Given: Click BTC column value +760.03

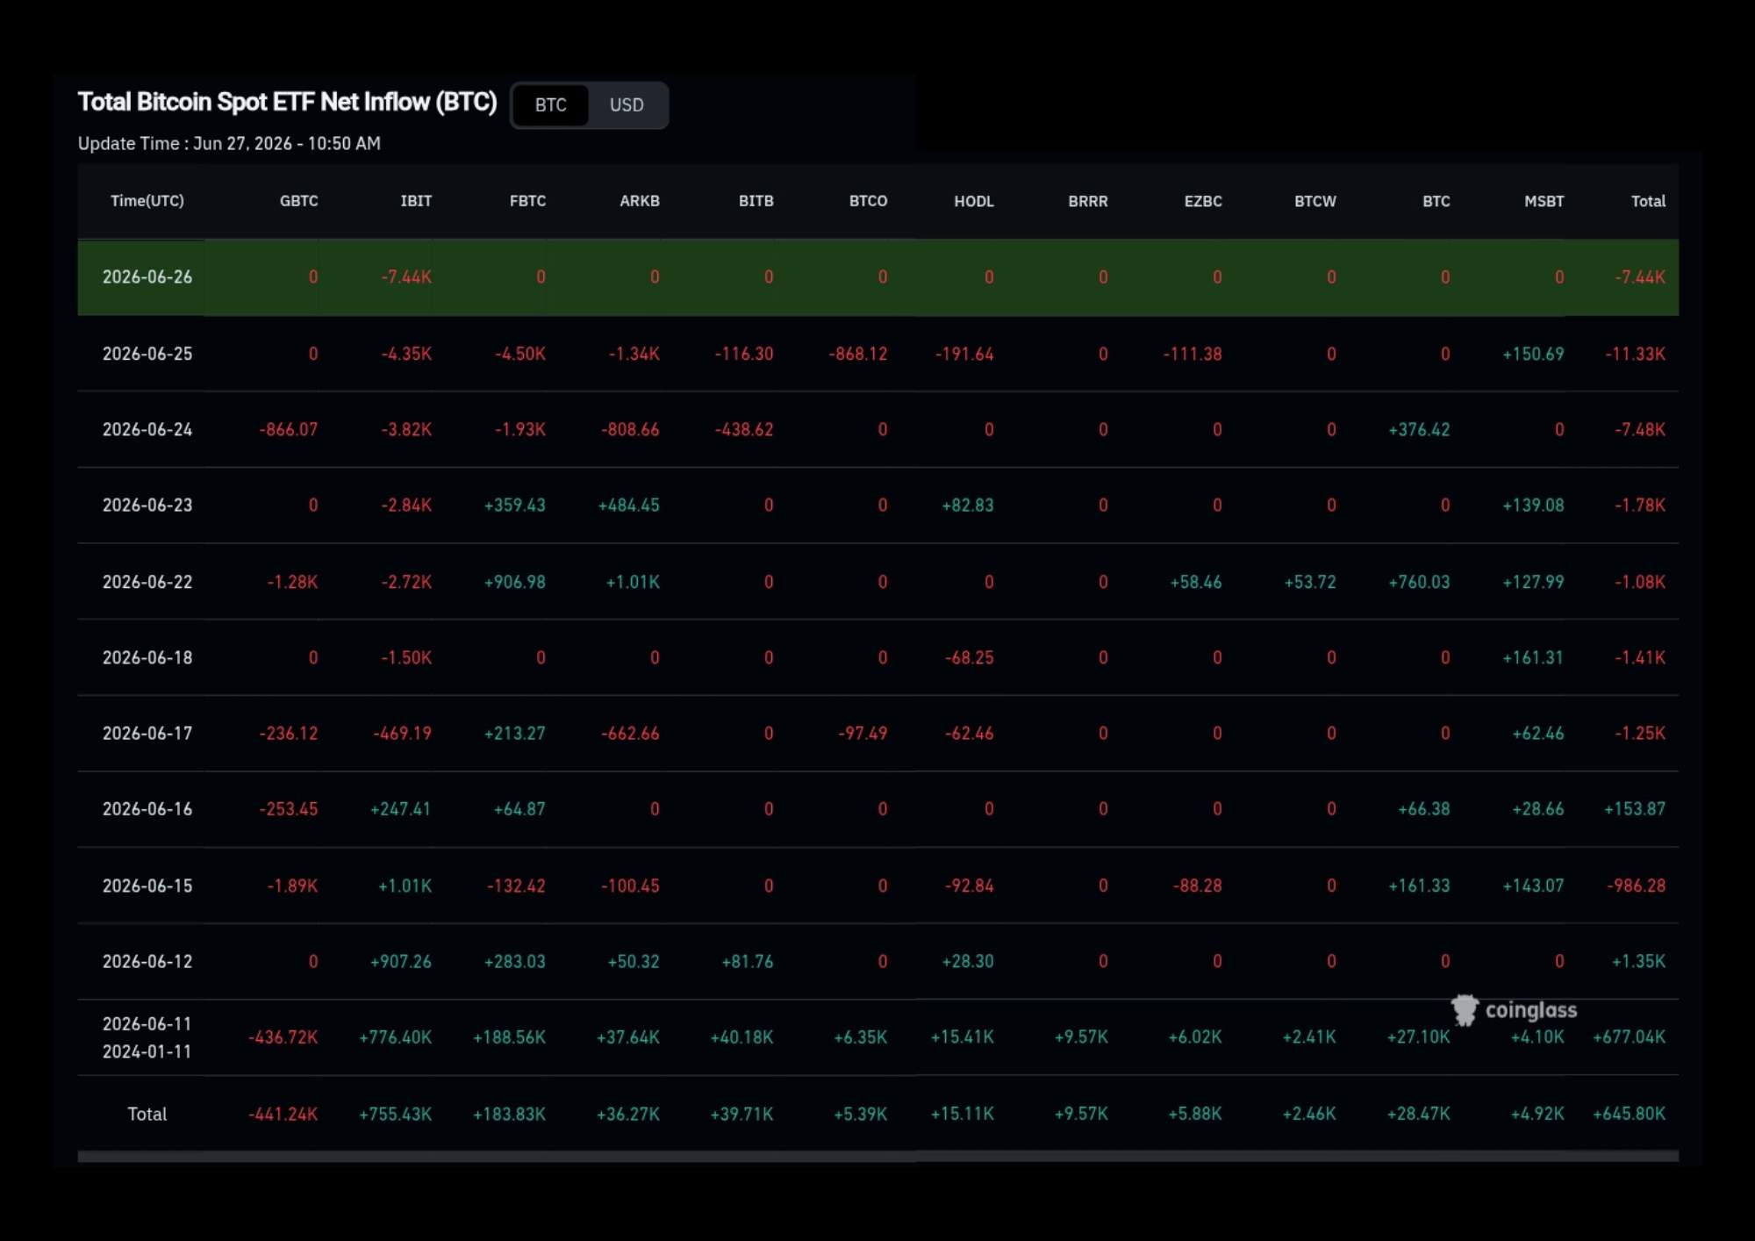Looking at the screenshot, I should pyautogui.click(x=1419, y=582).
